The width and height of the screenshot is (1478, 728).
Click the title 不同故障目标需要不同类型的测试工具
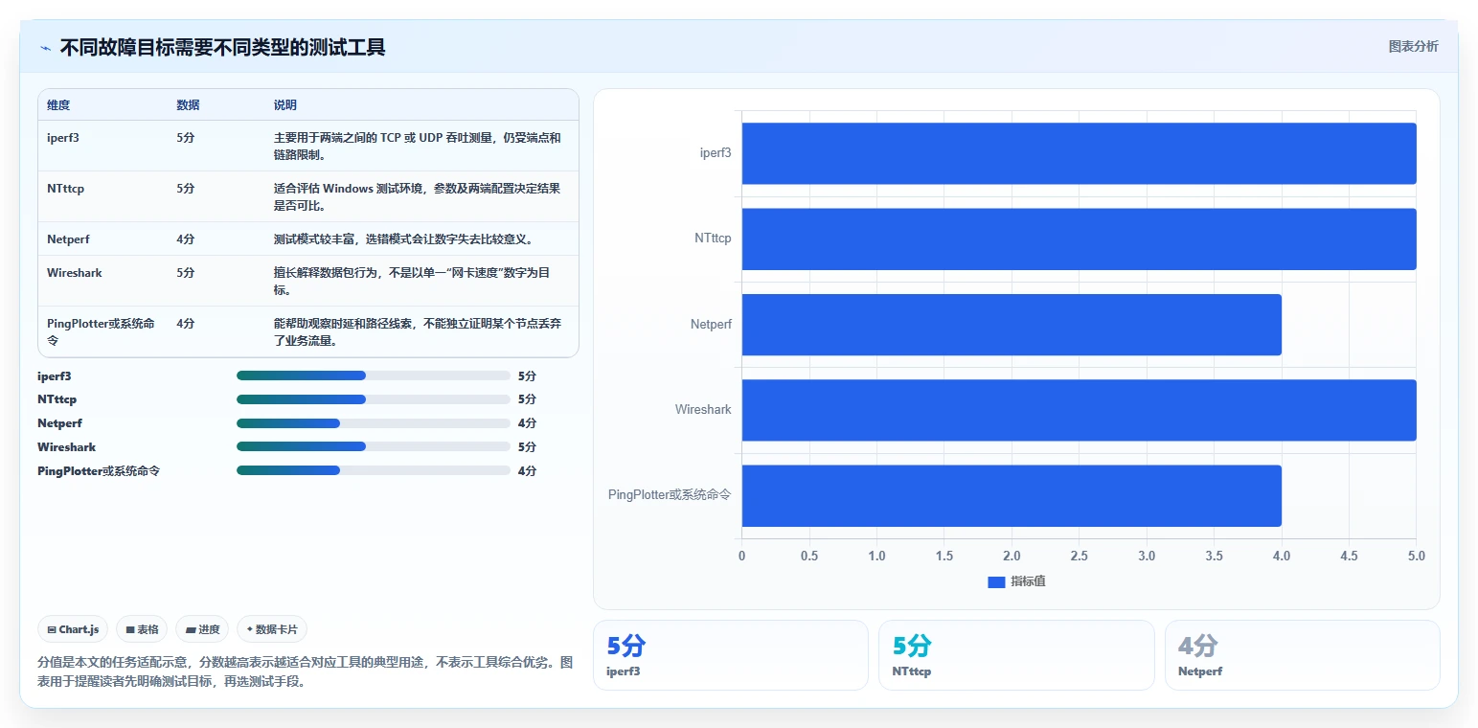coord(222,47)
